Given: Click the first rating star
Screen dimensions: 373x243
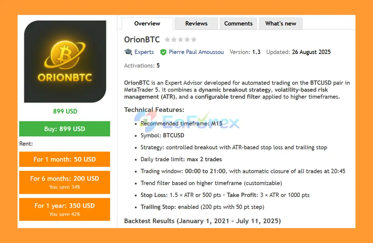Looking at the screenshot, I should [167, 39].
